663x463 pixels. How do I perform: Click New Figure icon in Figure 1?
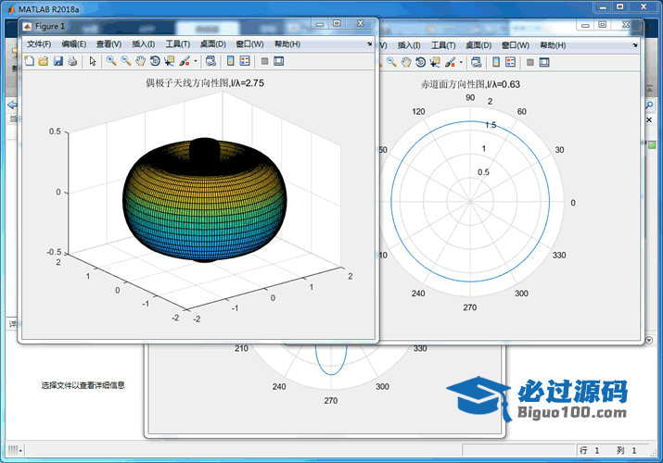pyautogui.click(x=29, y=62)
